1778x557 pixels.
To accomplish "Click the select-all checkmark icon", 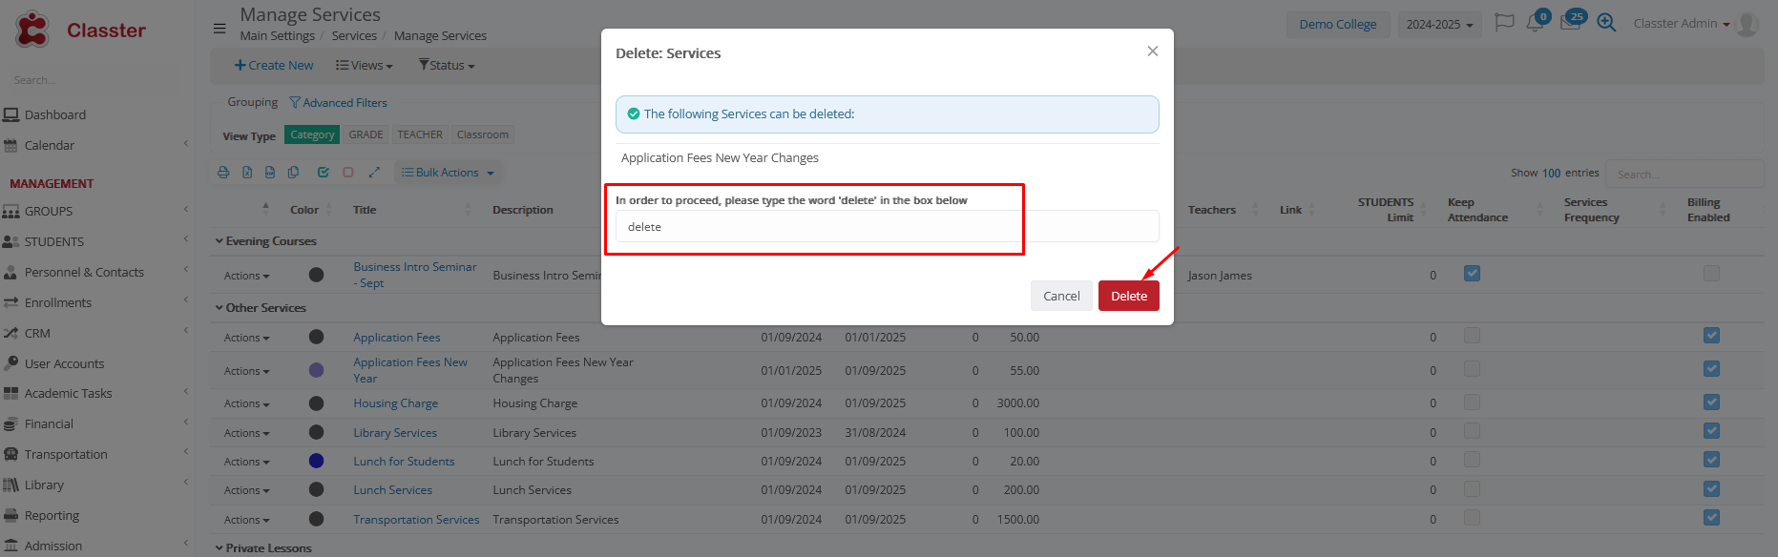I will (x=323, y=173).
